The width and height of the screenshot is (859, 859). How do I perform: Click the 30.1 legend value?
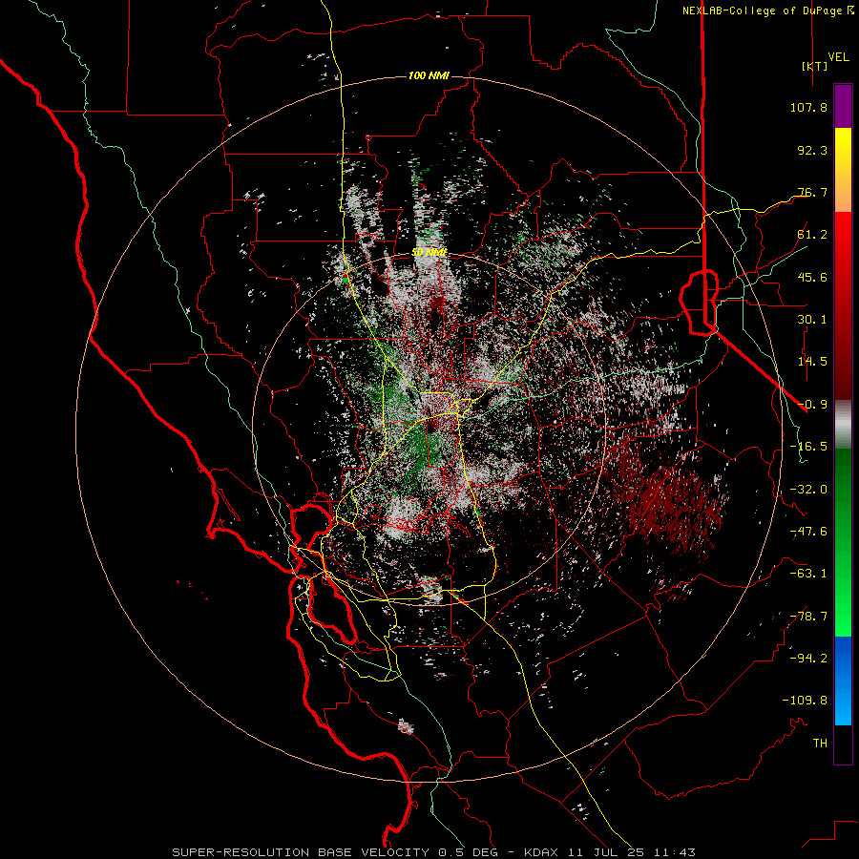click(x=812, y=320)
